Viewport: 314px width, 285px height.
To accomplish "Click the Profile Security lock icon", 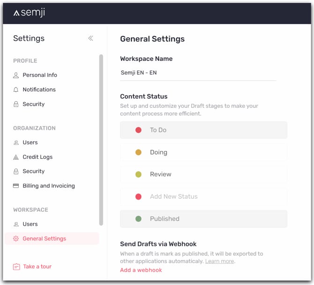I will click(x=16, y=104).
